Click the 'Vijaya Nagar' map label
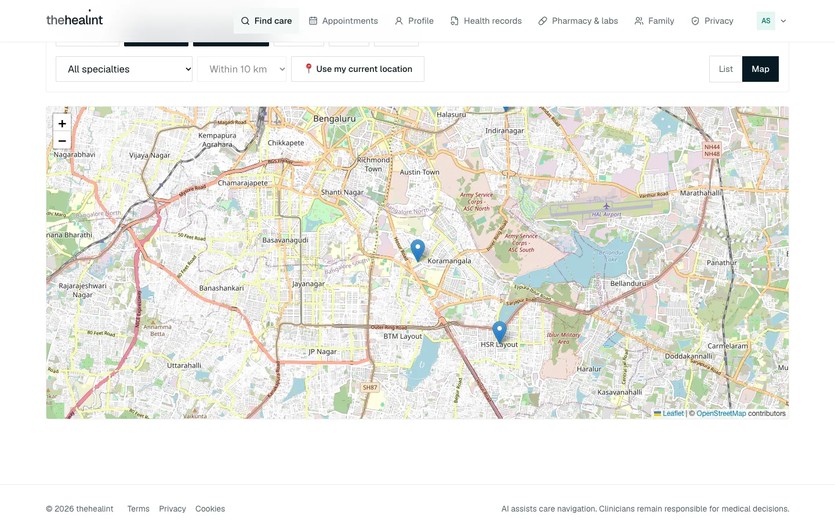 tap(150, 155)
